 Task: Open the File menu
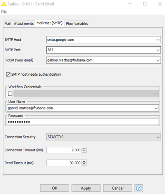pyautogui.click(x=4, y=12)
